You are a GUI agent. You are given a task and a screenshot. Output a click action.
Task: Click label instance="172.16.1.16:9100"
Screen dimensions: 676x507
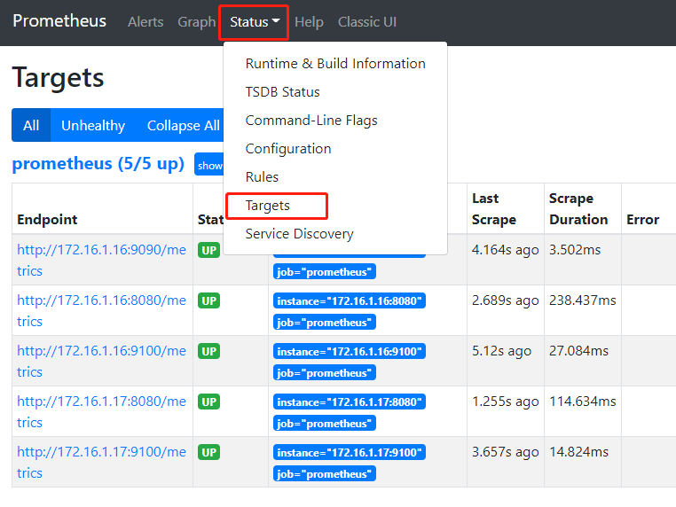350,351
